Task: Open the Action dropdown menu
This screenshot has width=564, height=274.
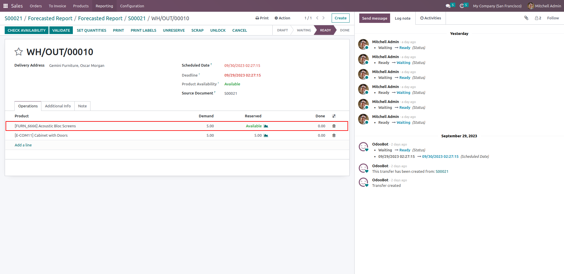Action: (282, 18)
